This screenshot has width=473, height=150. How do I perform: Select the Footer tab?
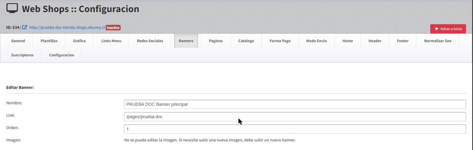pyautogui.click(x=403, y=41)
